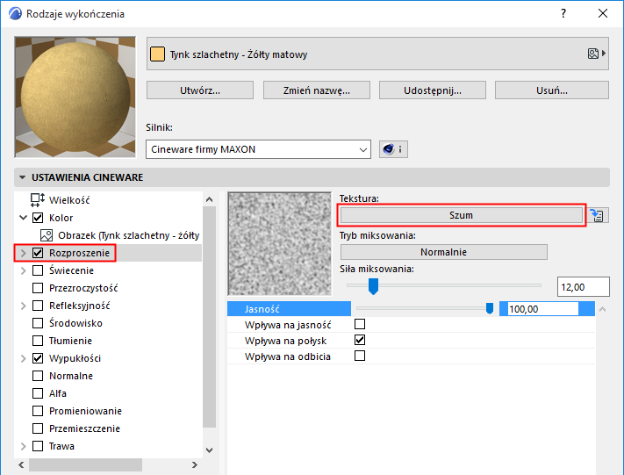This screenshot has width=624, height=475.
Task: Enable the Świecenie channel checkbox
Action: point(38,270)
